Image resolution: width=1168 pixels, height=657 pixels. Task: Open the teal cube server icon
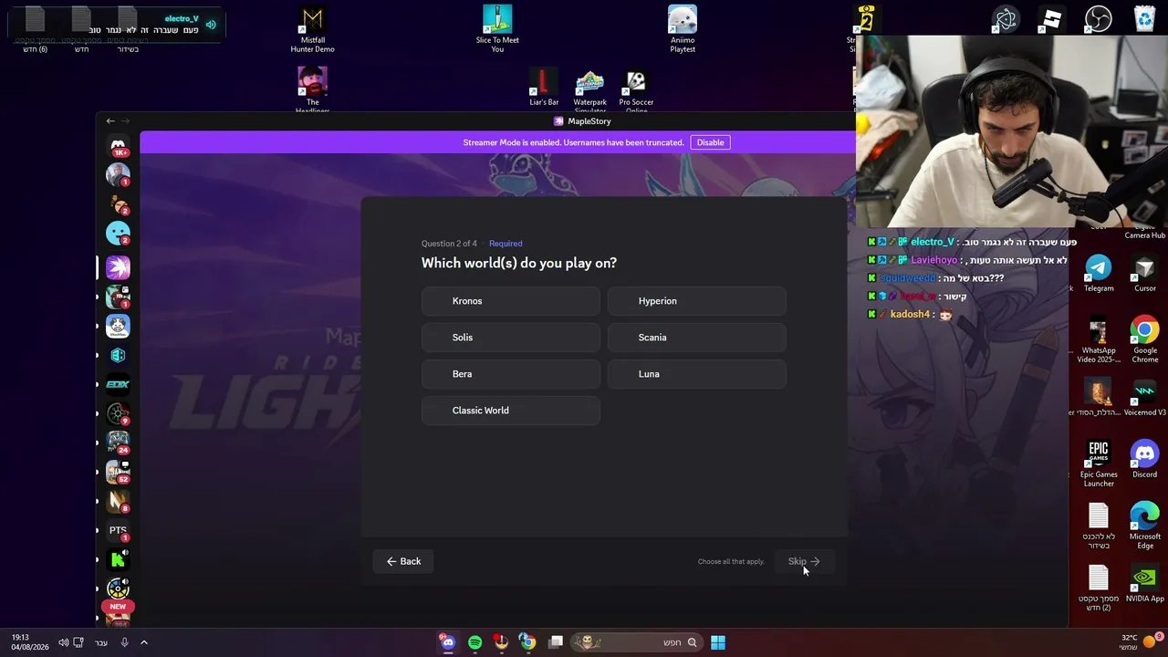pyautogui.click(x=118, y=355)
